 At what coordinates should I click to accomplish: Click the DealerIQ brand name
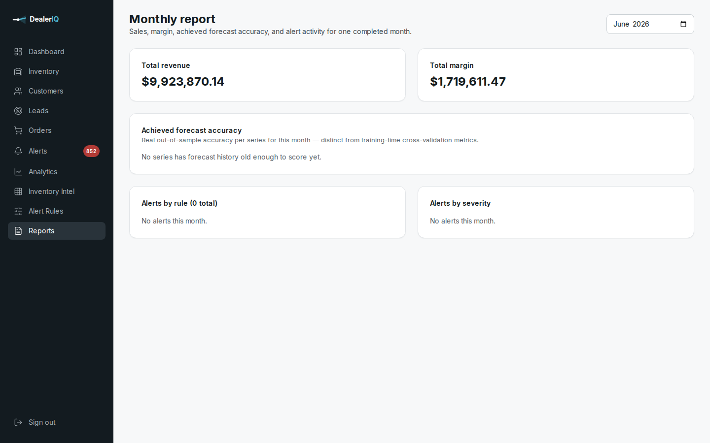tap(44, 19)
